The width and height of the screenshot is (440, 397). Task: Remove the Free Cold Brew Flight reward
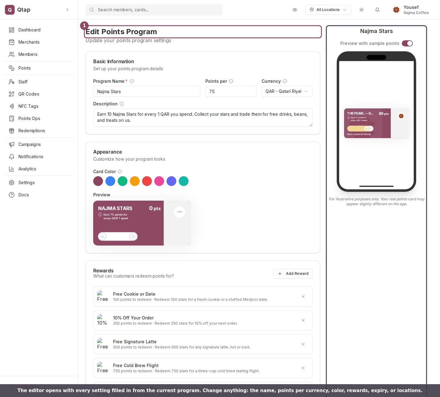tap(303, 368)
